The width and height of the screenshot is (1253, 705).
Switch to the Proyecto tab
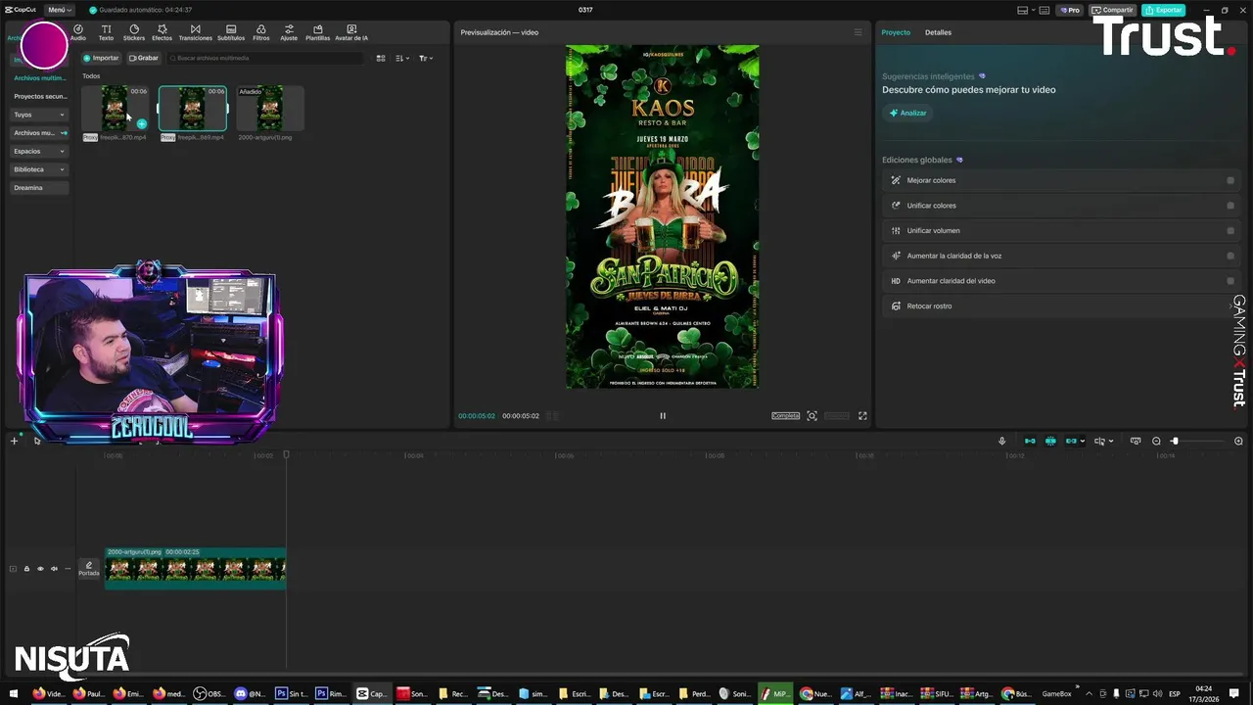click(896, 32)
